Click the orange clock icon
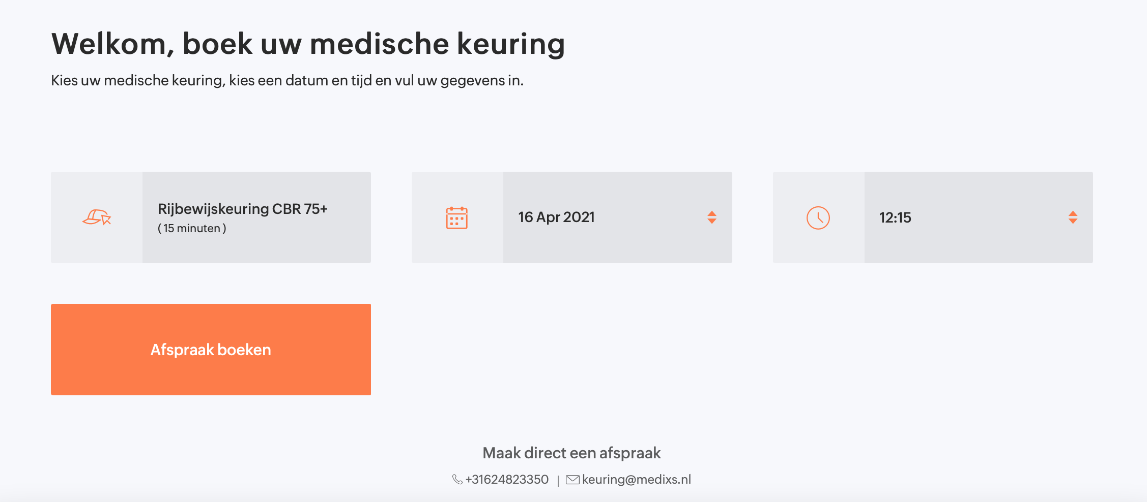The height and width of the screenshot is (502, 1147). point(818,218)
